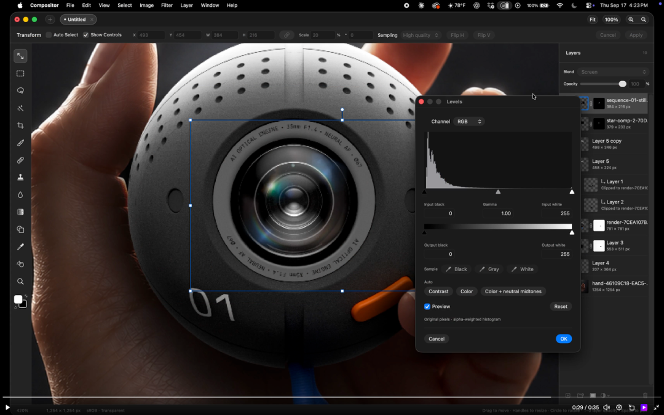This screenshot has width=664, height=415.
Task: Click Color + neutral midtones auto button
Action: [x=513, y=291]
